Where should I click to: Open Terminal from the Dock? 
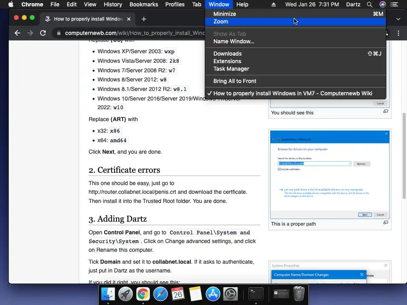[x=256, y=294]
